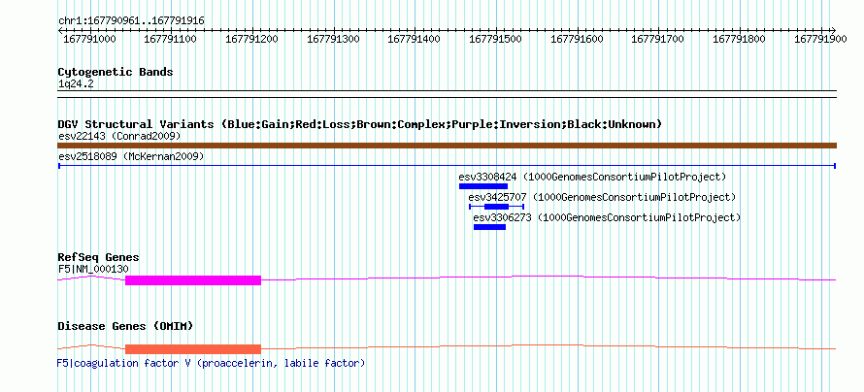Click ruler position 167791200
Screen dimensions: 864x392
click(x=252, y=39)
